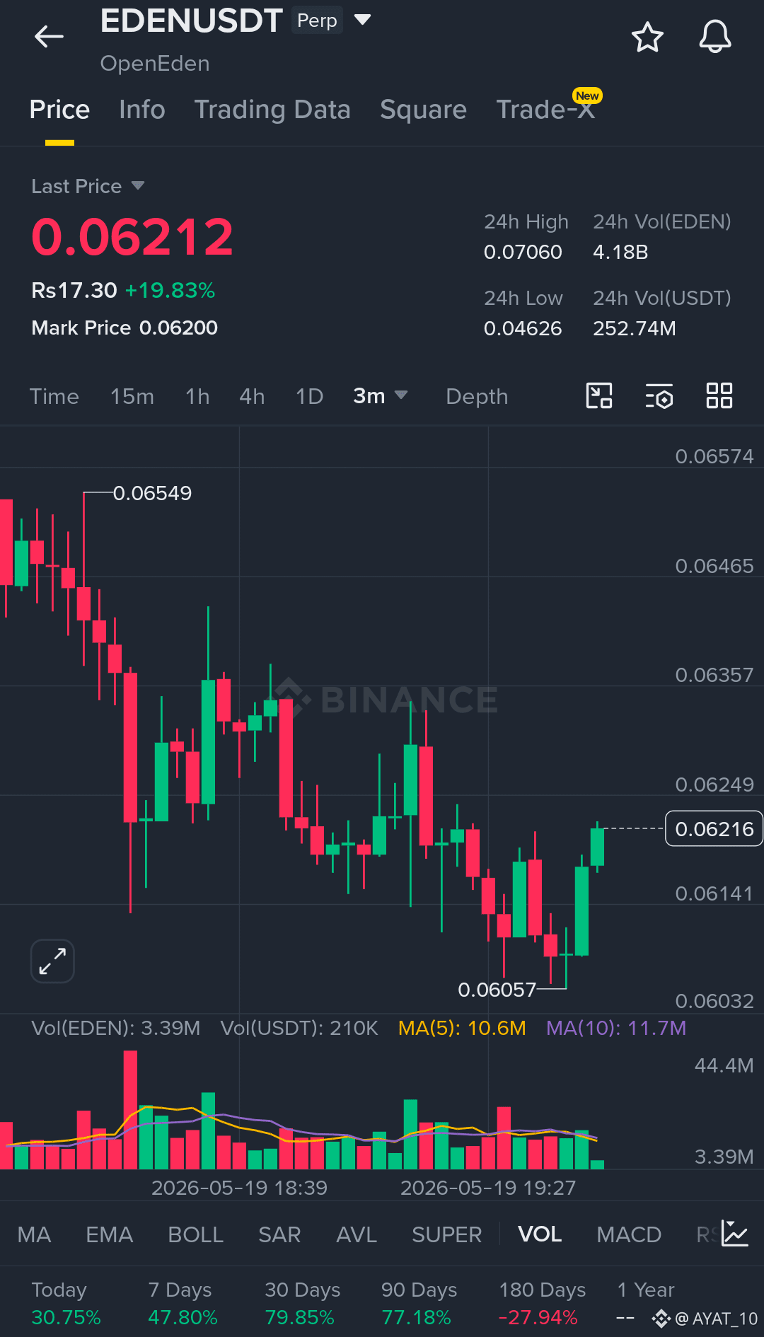Open the Info tab
The image size is (764, 1337).
pos(142,110)
